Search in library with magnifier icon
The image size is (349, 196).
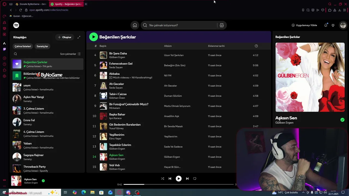click(x=16, y=54)
